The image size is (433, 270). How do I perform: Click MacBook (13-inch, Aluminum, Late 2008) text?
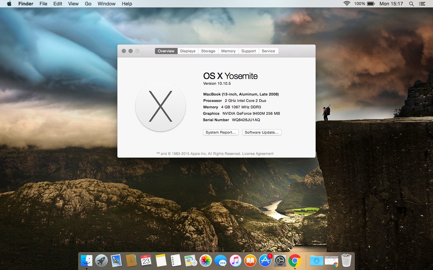click(241, 94)
